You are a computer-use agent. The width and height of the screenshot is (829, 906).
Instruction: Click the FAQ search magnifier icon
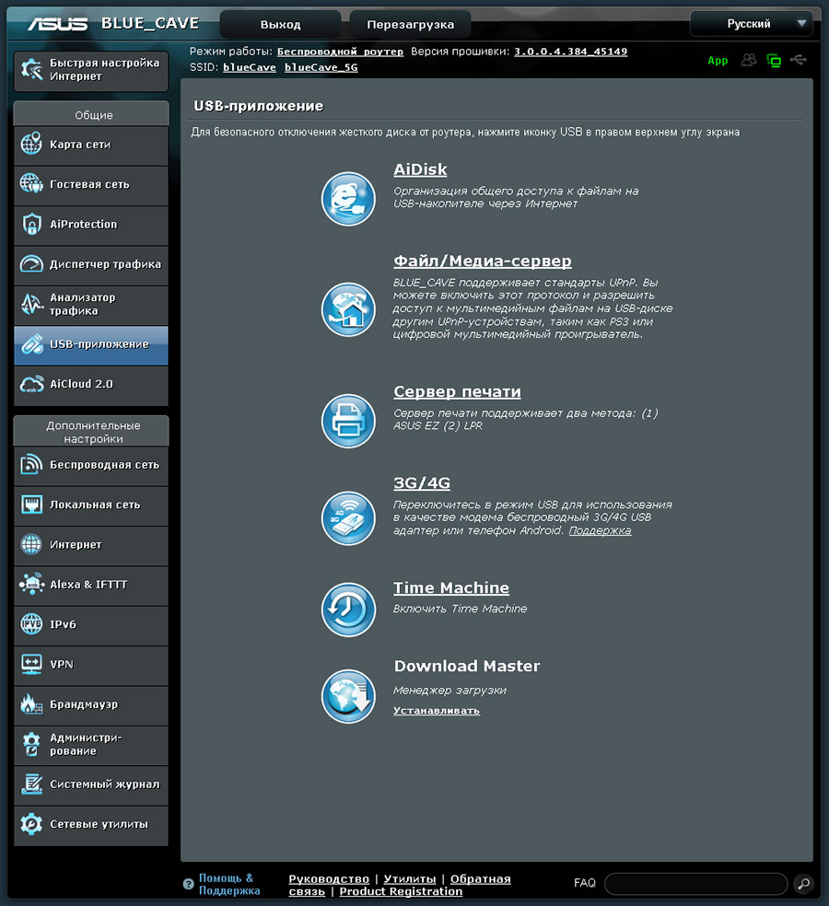point(803,884)
